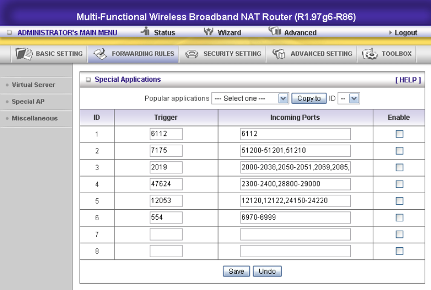Screen dimensions: 431x290
Task: Click the Toolbox icon
Action: tap(369, 54)
